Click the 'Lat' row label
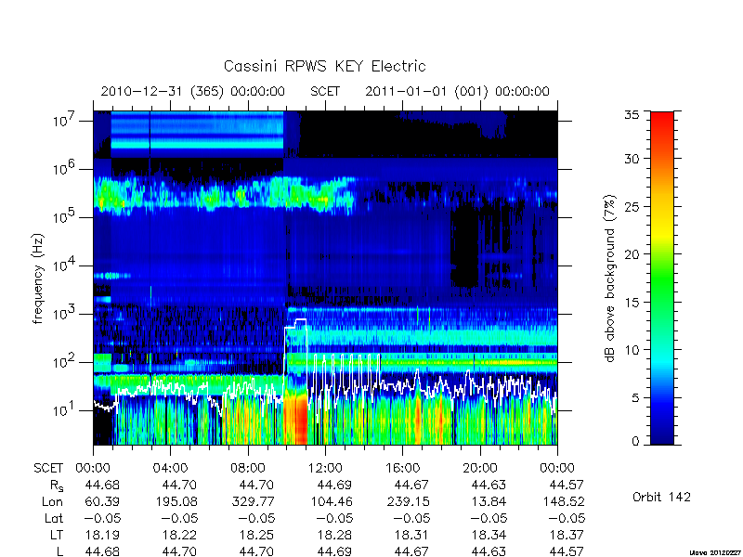The image size is (743, 557). coord(54,519)
